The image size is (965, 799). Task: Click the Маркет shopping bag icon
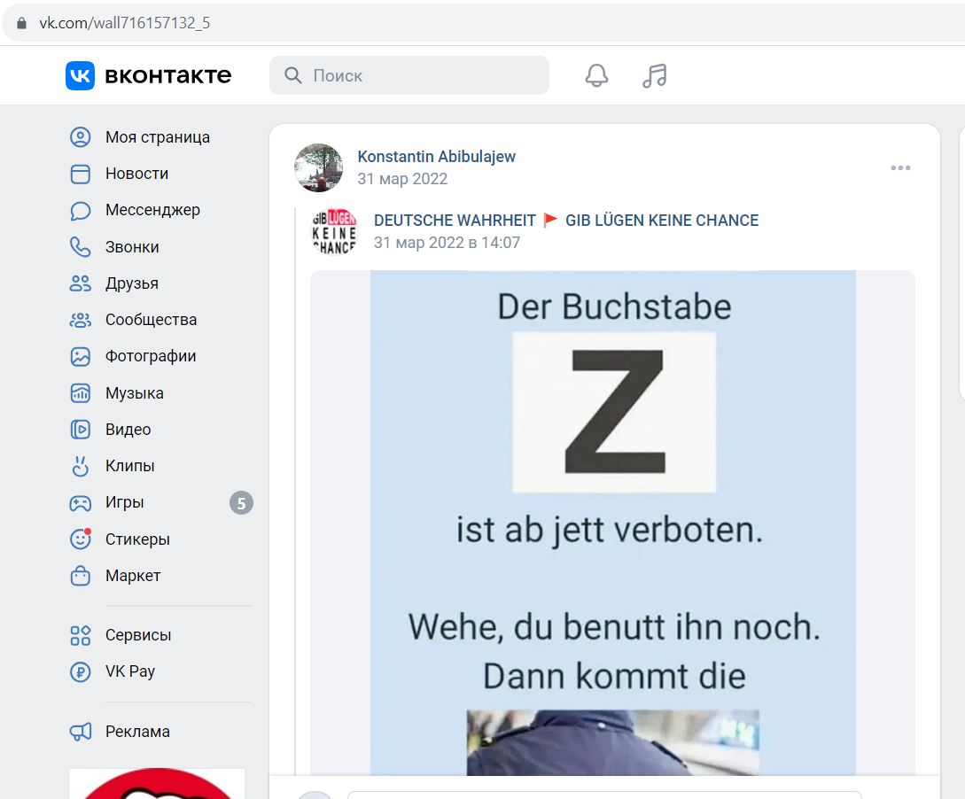80,576
